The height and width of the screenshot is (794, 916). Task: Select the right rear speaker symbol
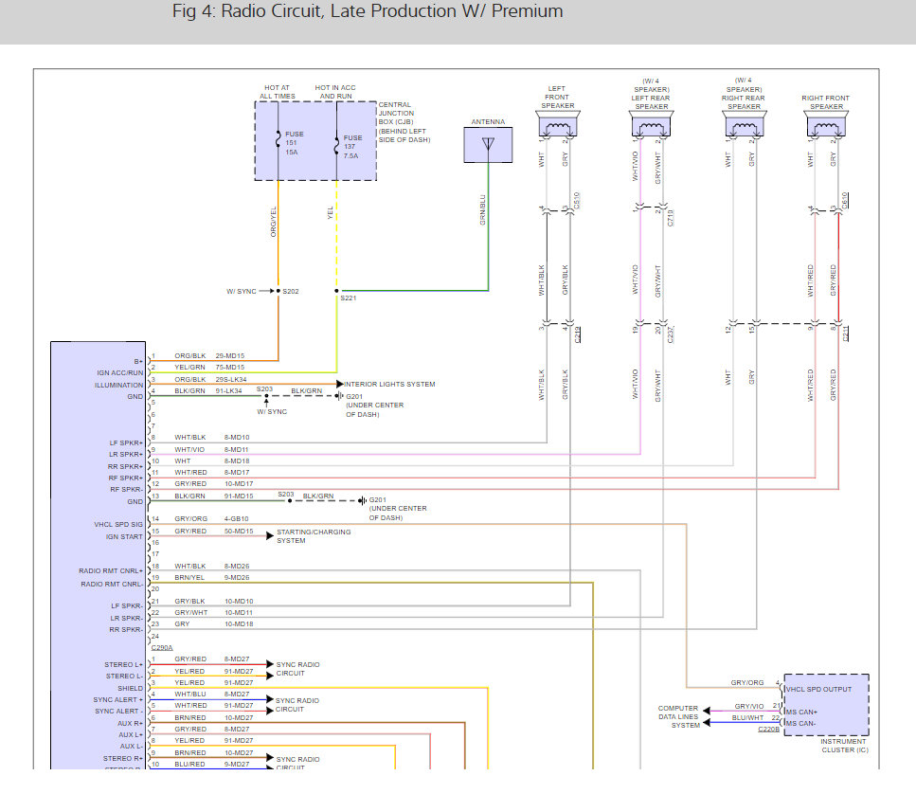(745, 124)
